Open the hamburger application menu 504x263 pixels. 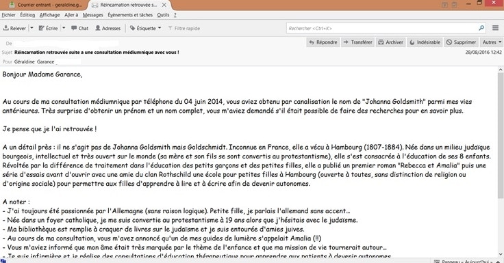(x=495, y=28)
